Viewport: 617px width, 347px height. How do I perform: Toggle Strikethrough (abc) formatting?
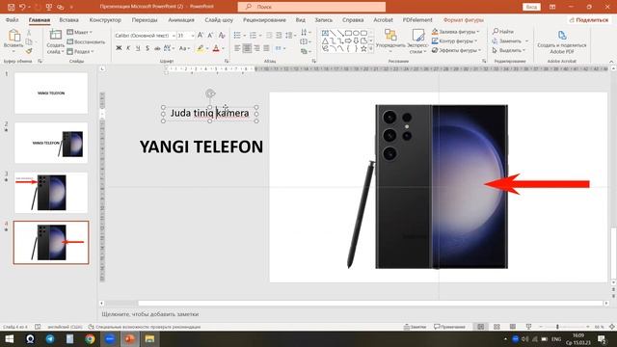pos(157,48)
